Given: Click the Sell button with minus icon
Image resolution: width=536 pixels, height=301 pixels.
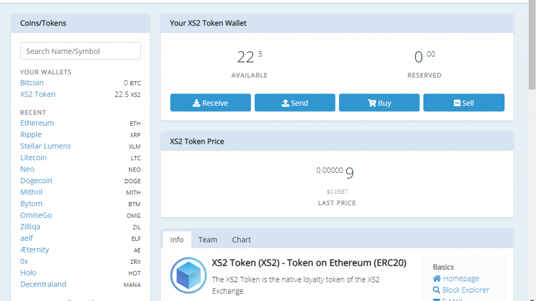Looking at the screenshot, I should [464, 103].
